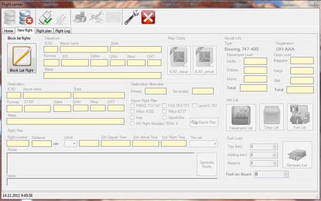Screen dimensions: 321x201
Task: Expand the network dropdown in Flight Plan
Action: pyautogui.click(x=203, y=144)
